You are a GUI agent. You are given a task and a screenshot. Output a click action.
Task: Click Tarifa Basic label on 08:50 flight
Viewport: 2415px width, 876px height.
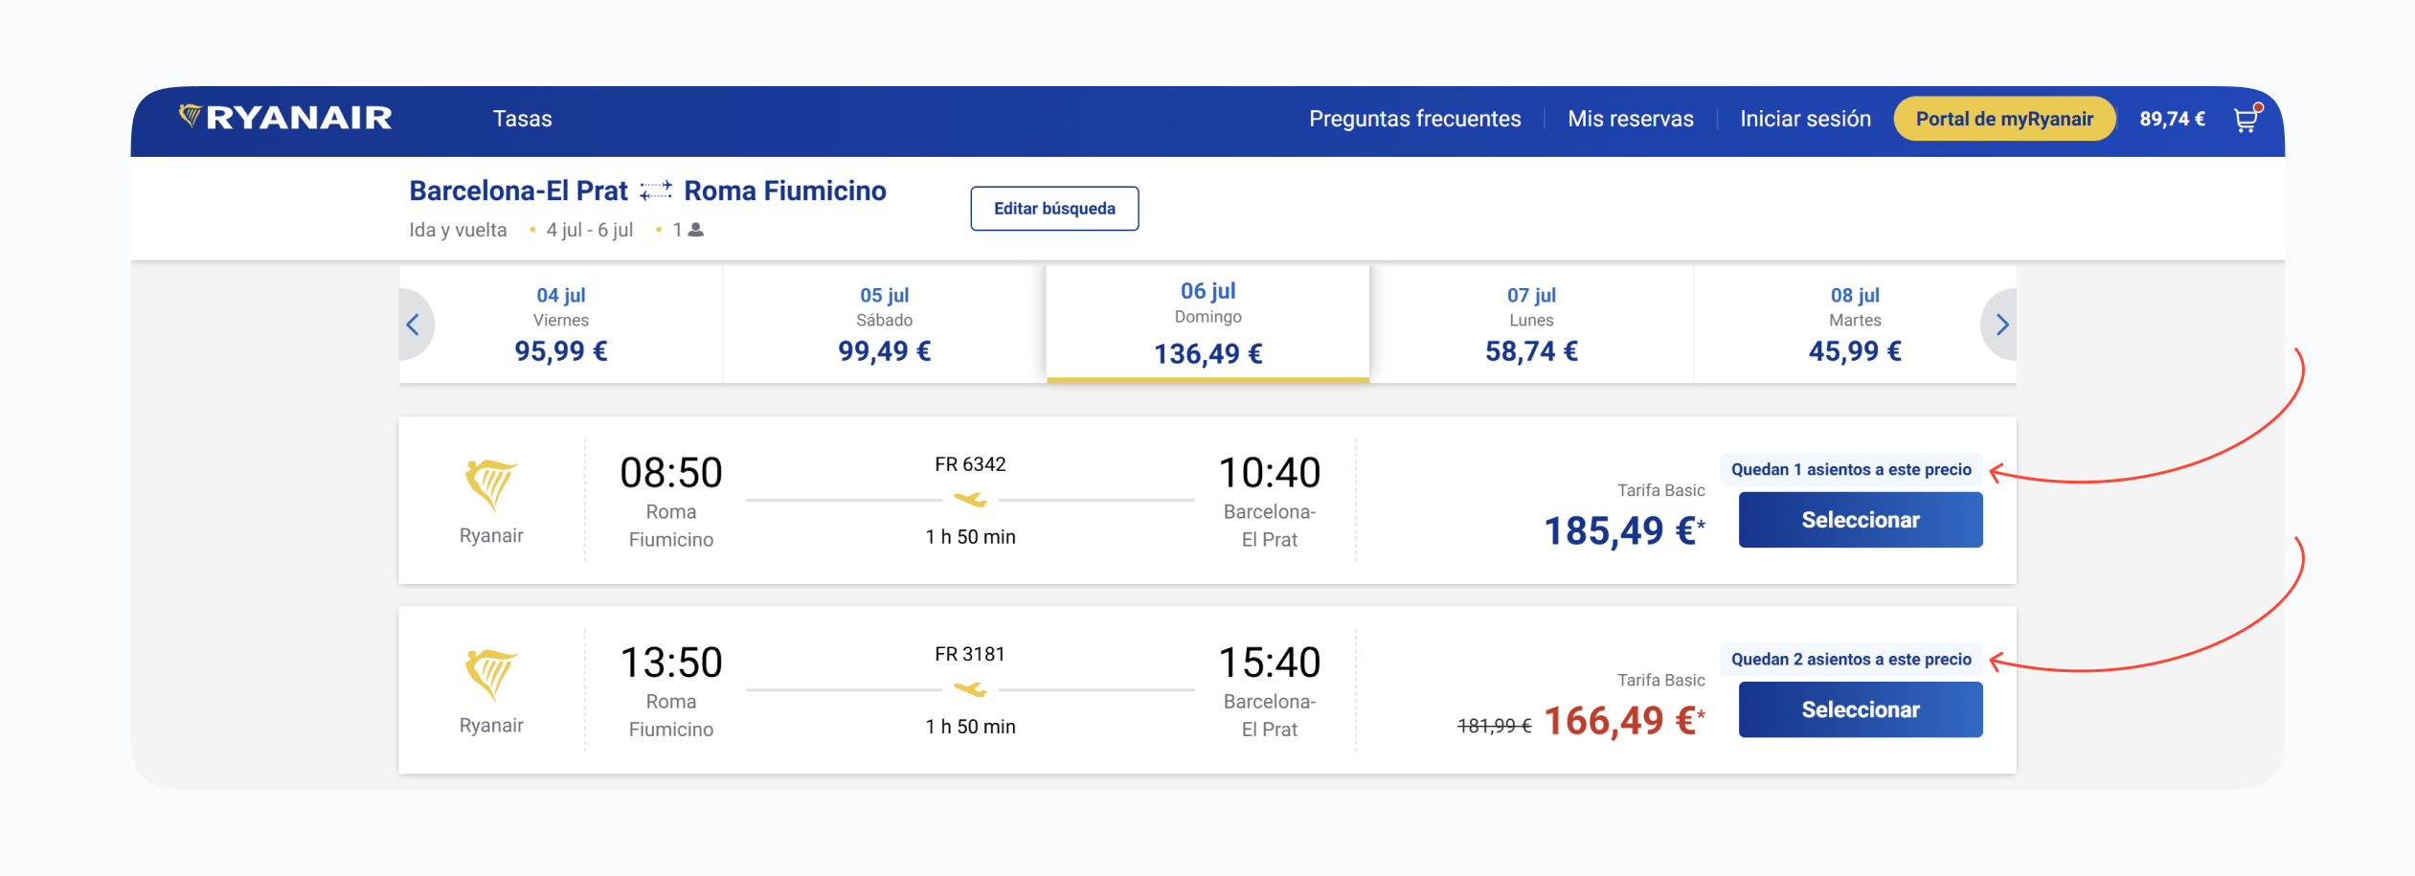click(x=1661, y=490)
